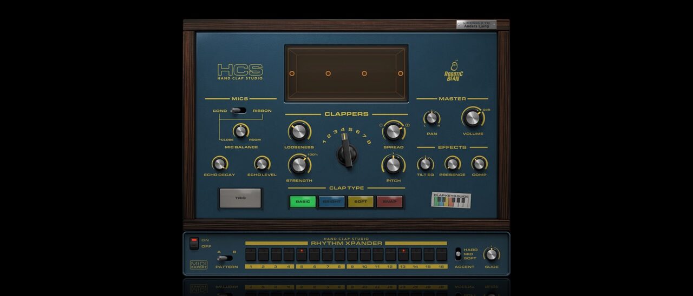Image resolution: width=693 pixels, height=296 pixels.
Task: Click the Clappers number selector dial
Action: [x=347, y=153]
